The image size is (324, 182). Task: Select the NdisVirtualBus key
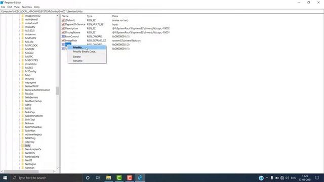pos(33,127)
